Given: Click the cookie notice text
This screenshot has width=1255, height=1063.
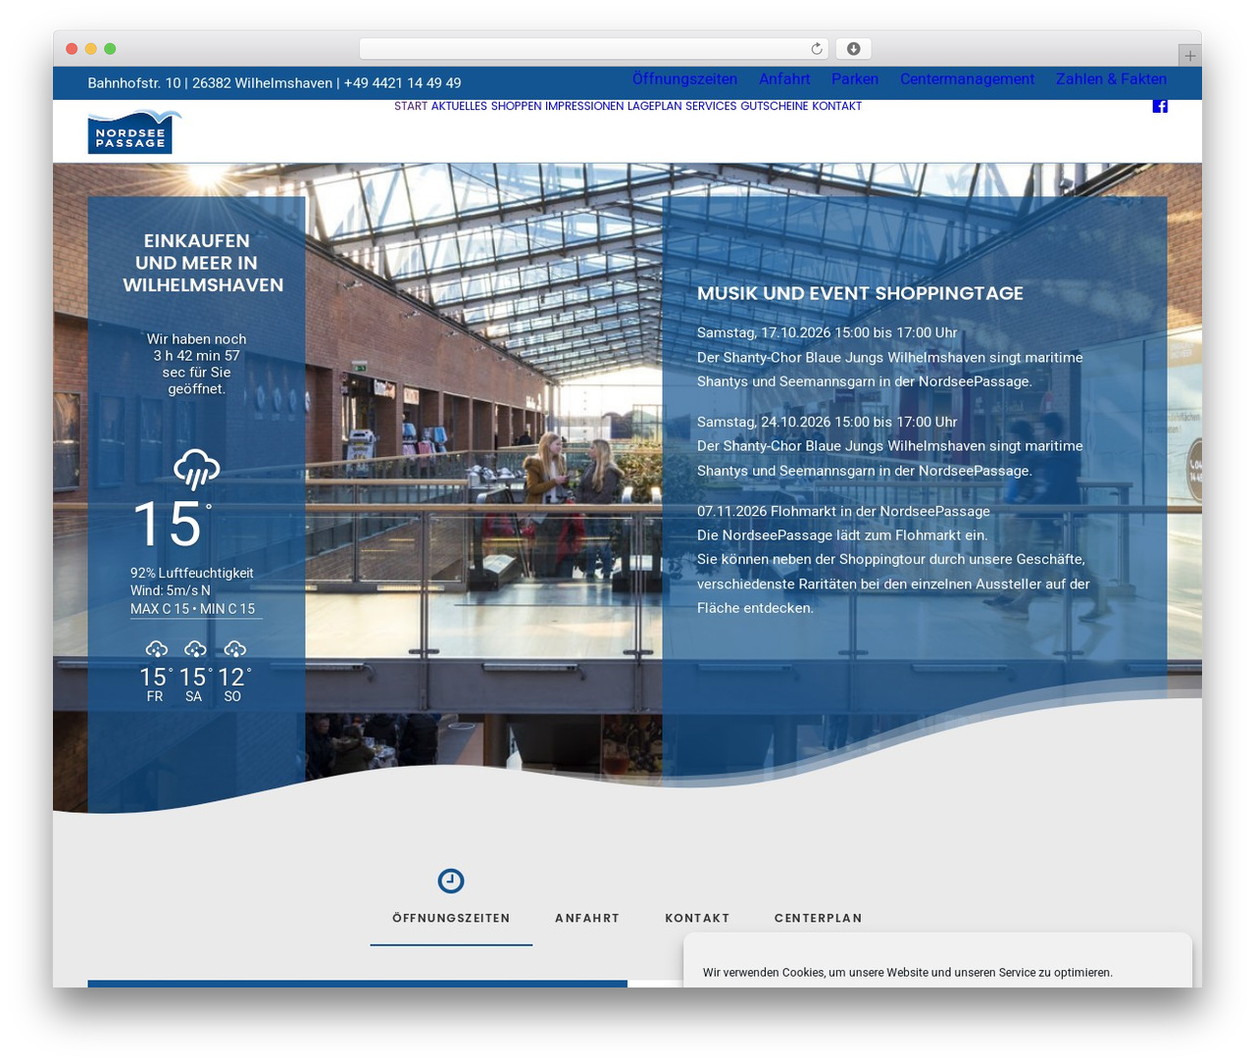Looking at the screenshot, I should 908,973.
